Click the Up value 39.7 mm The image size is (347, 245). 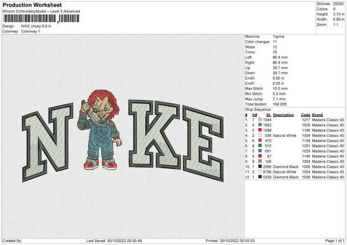pyautogui.click(x=280, y=68)
